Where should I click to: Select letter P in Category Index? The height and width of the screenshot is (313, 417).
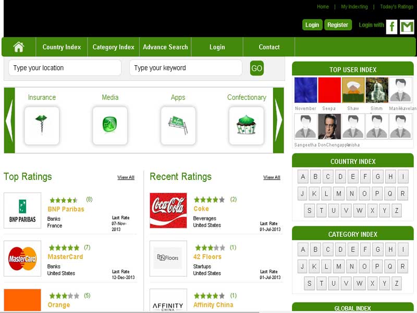point(377,267)
